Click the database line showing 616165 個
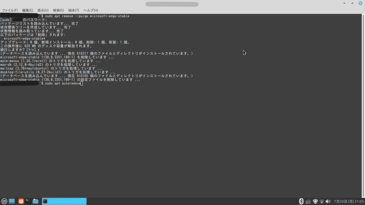The width and height of the screenshot is (365, 205). pyautogui.click(x=97, y=76)
